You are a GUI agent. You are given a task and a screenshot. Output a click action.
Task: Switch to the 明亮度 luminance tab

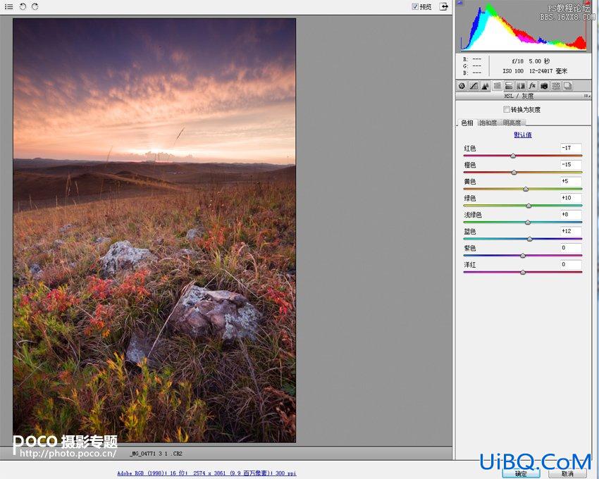point(512,123)
